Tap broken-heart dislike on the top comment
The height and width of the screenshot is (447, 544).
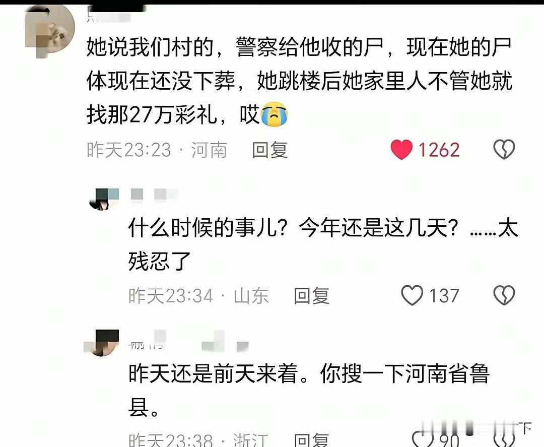coord(504,150)
